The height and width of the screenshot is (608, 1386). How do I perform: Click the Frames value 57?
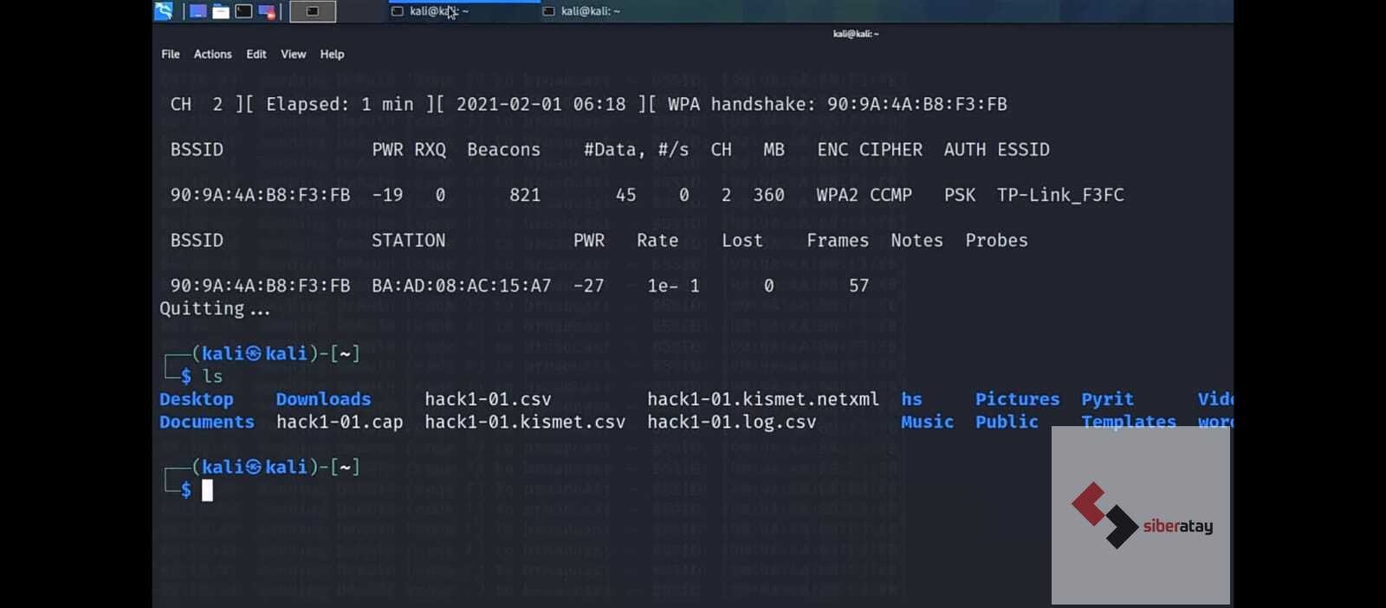coord(858,286)
